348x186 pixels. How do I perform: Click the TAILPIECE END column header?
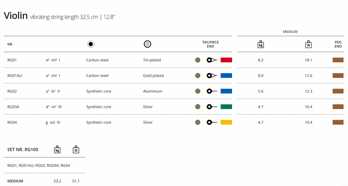(x=210, y=44)
